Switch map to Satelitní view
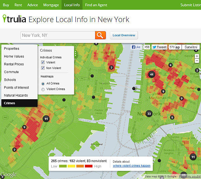The height and width of the screenshot is (179, 201). 191,47
